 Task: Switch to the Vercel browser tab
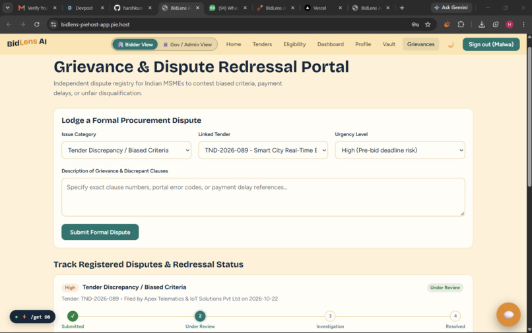click(319, 8)
